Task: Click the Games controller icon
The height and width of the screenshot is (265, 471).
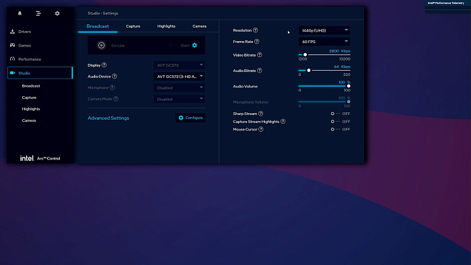Action: [x=12, y=45]
